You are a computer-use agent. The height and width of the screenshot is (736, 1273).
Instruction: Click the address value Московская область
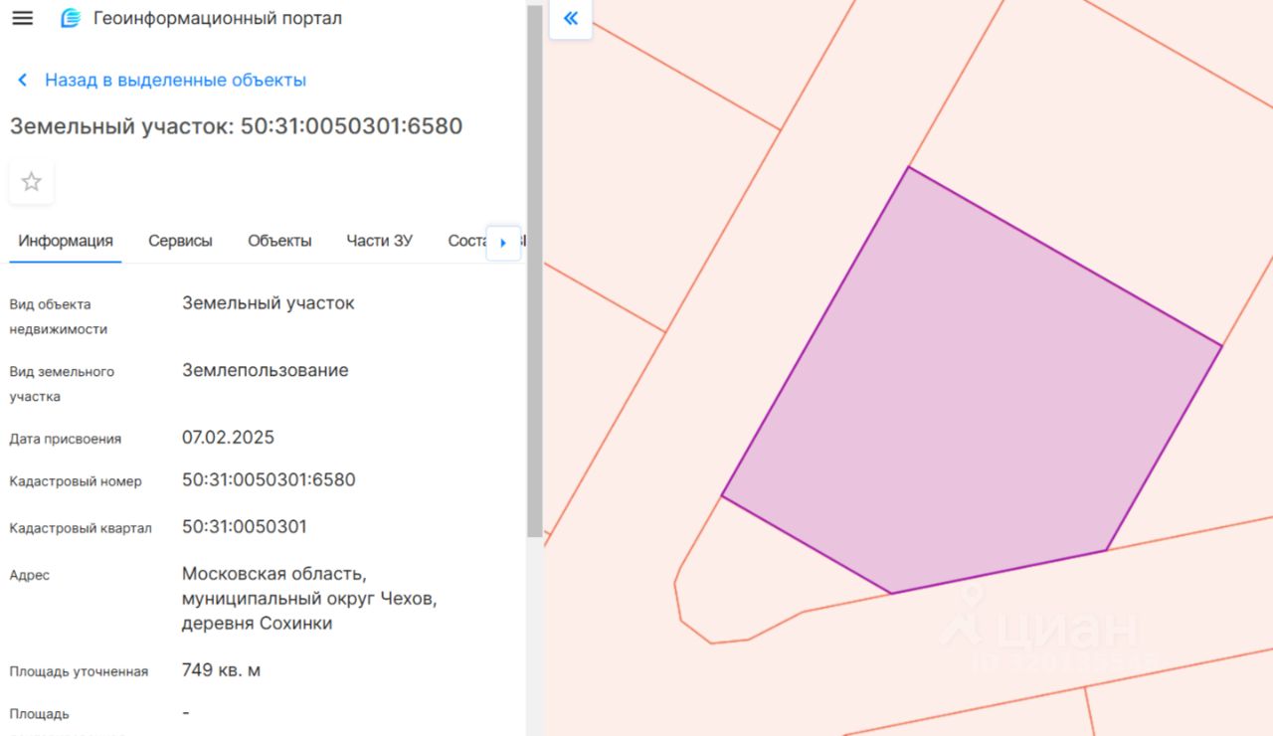[274, 575]
